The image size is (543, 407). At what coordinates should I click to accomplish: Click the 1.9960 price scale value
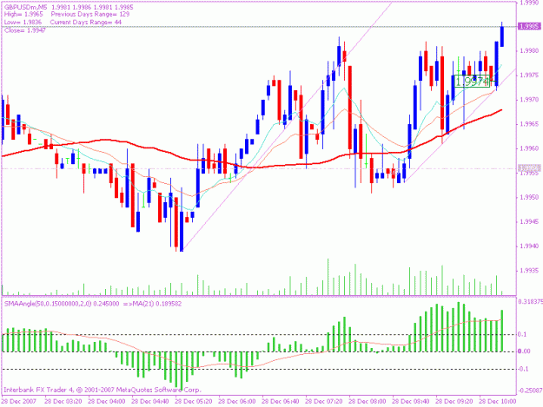(x=529, y=148)
